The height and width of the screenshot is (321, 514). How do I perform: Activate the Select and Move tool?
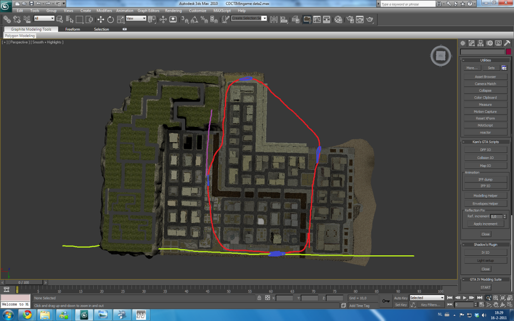[100, 20]
